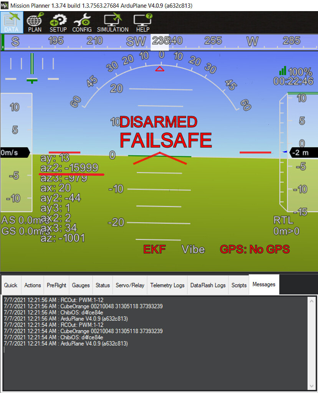The width and height of the screenshot is (318, 393).
Task: Open the DataFlash Logs tab
Action: [x=207, y=286]
